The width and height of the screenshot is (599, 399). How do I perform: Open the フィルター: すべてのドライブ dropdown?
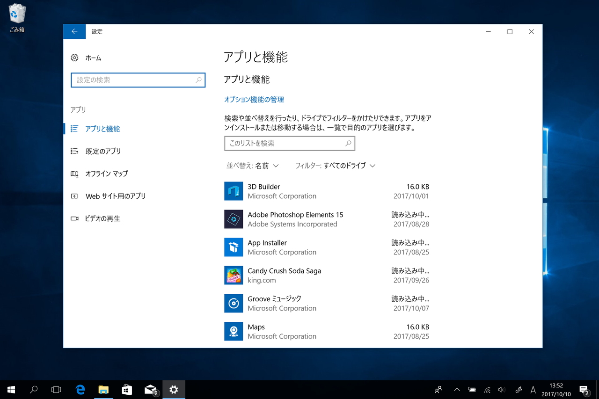[336, 166]
